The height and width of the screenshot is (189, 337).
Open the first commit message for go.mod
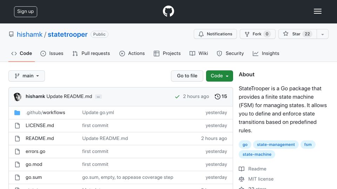click(95, 164)
